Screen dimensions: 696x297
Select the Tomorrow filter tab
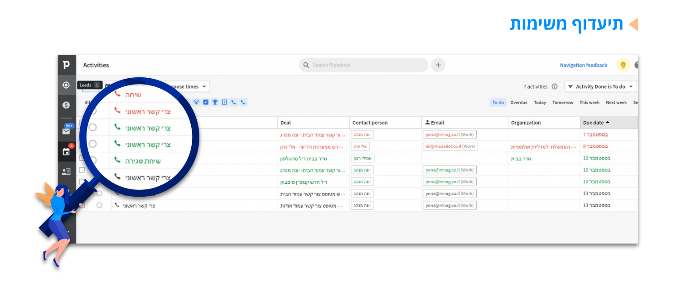[x=563, y=103]
